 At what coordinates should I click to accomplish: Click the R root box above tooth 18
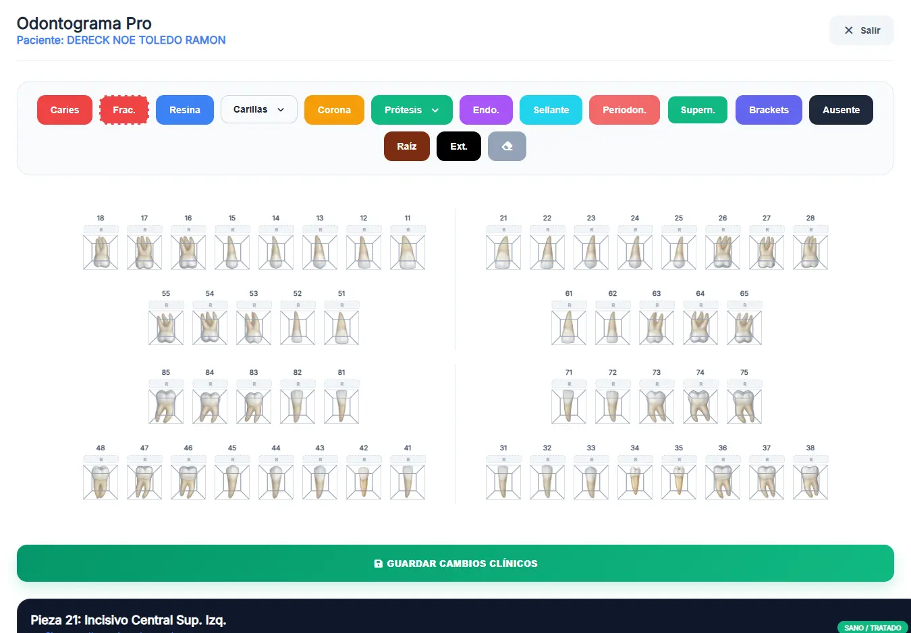(101, 230)
